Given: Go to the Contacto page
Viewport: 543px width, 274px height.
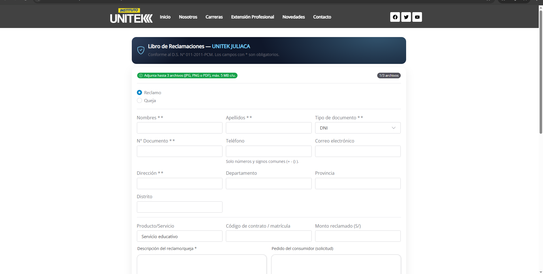Looking at the screenshot, I should click(322, 17).
